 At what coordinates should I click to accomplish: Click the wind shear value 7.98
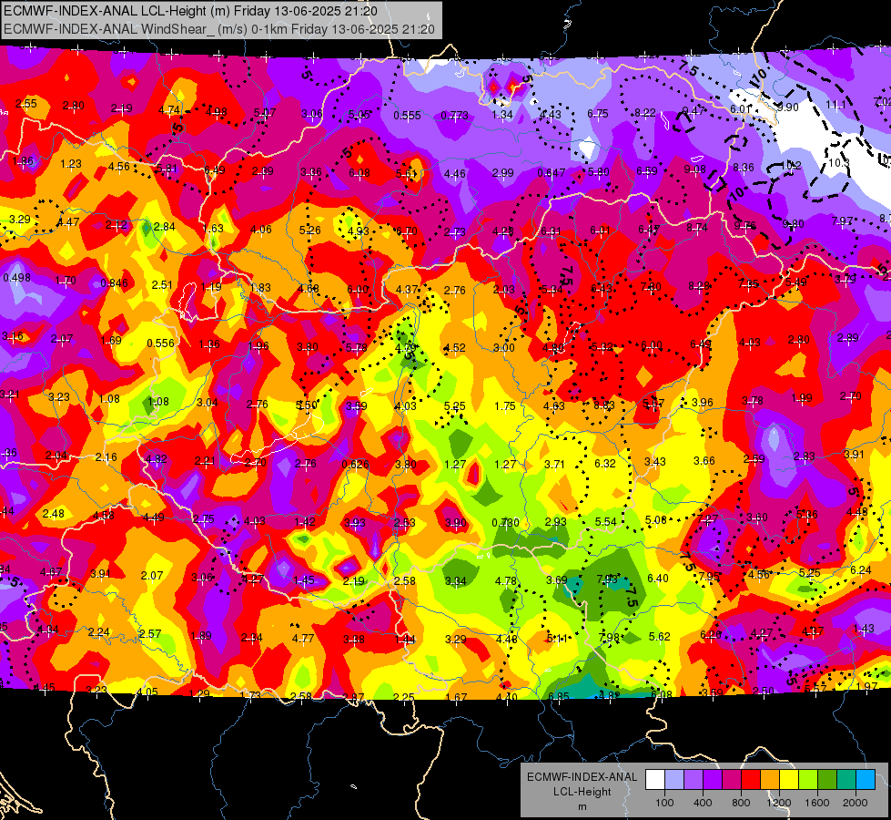coord(609,638)
